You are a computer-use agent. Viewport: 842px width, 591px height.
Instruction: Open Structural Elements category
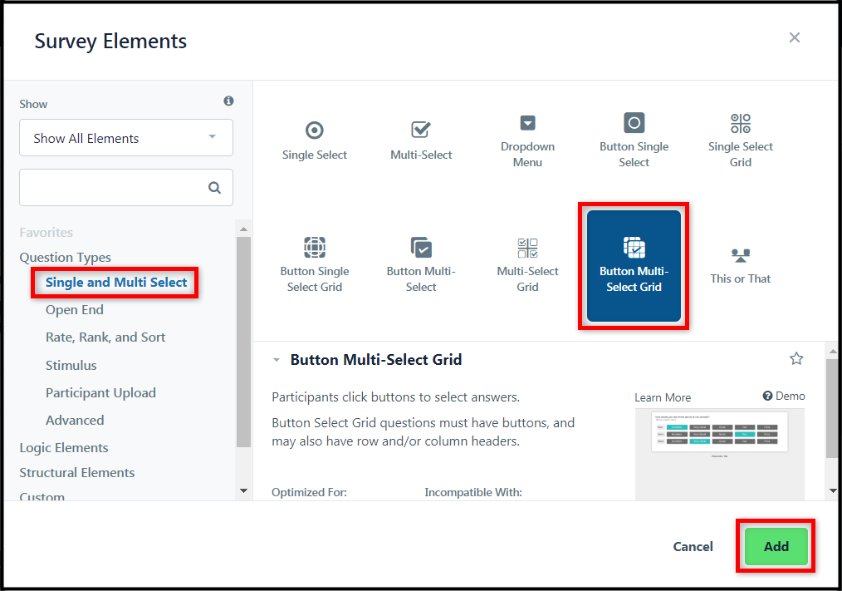coord(76,472)
